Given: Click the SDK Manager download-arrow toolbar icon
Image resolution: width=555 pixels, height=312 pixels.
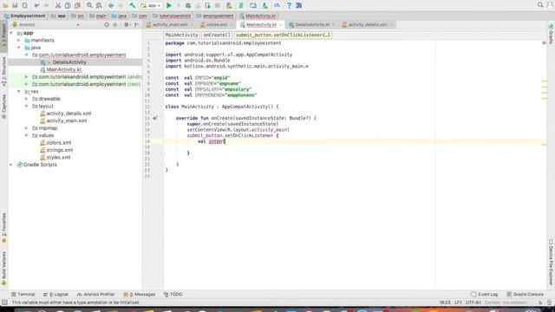Looking at the screenshot, I should (264, 5).
